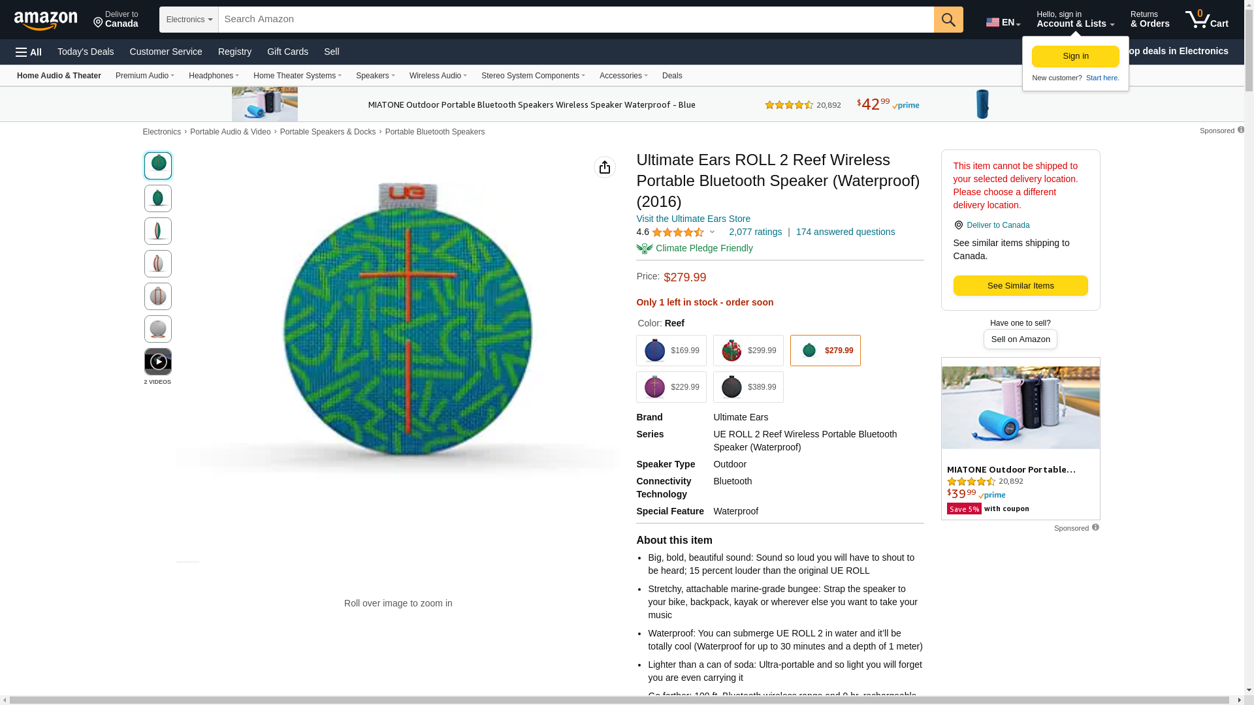The width and height of the screenshot is (1254, 705).
Task: Click in the Search Amazon field
Action: 575,20
